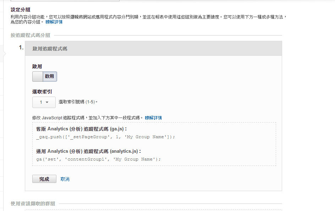Click the 設定分組 heading
Screen dimensions: 335x211
click(x=21, y=10)
